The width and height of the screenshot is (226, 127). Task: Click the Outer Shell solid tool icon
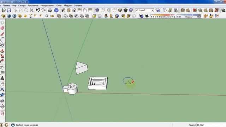click(x=59, y=16)
